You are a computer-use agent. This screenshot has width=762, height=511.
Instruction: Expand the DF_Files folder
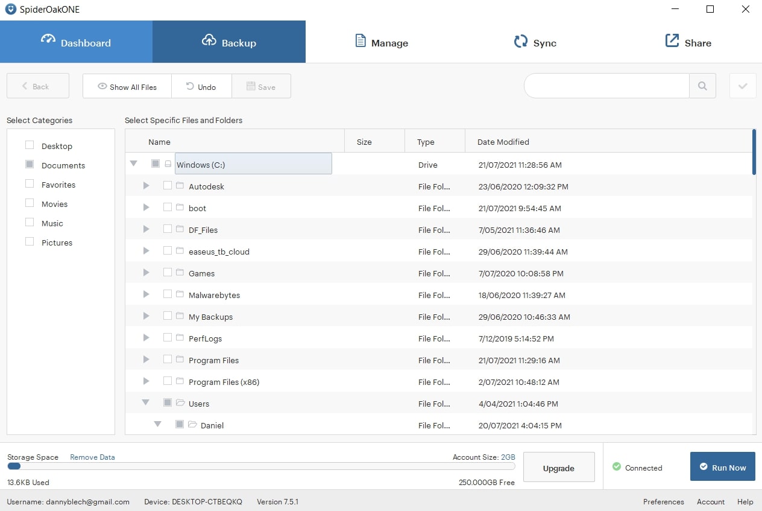146,229
